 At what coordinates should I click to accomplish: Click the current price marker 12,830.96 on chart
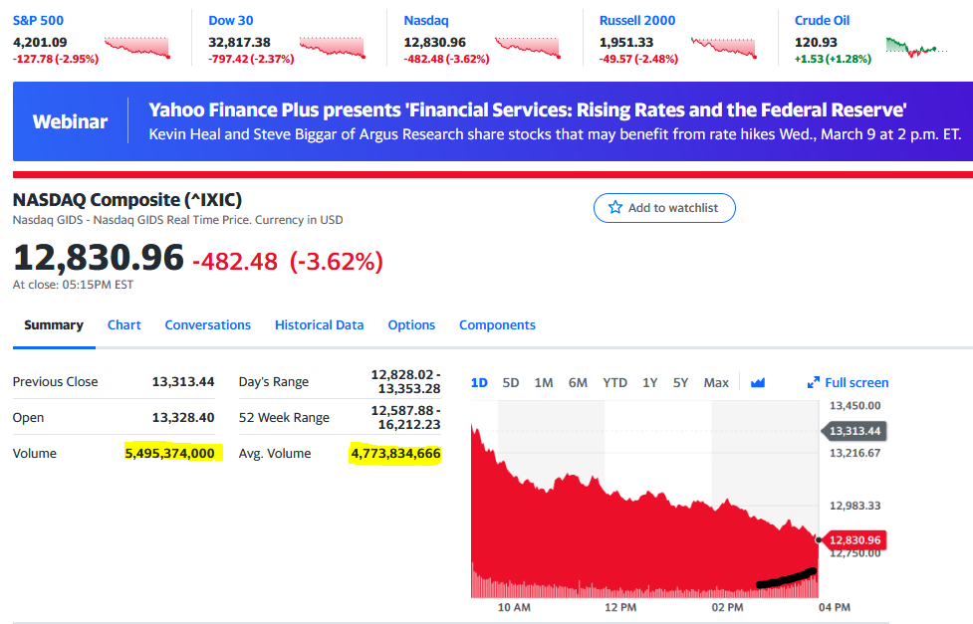854,540
